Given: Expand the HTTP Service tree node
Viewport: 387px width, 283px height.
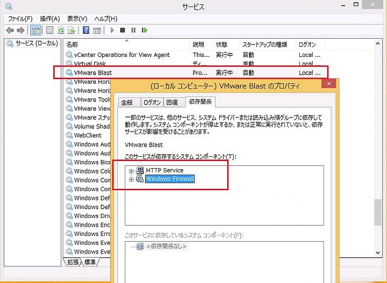Looking at the screenshot, I should click(x=131, y=171).
